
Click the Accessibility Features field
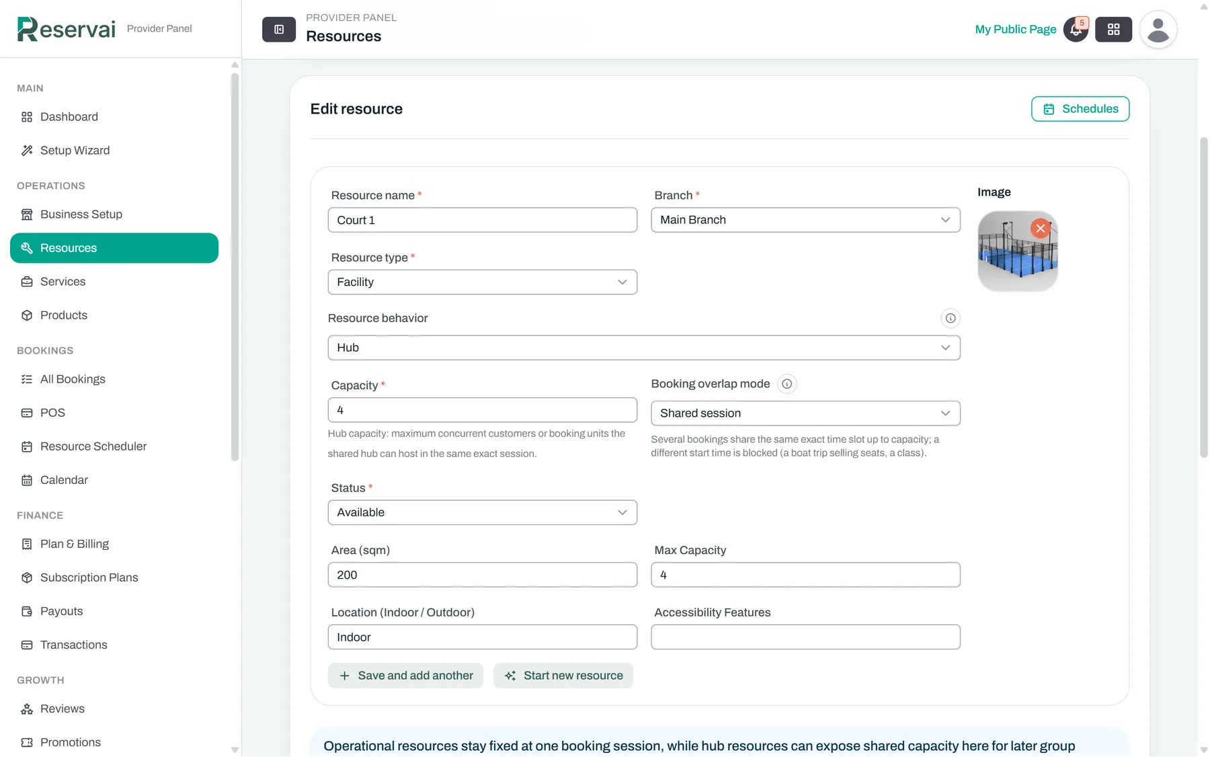[805, 637]
